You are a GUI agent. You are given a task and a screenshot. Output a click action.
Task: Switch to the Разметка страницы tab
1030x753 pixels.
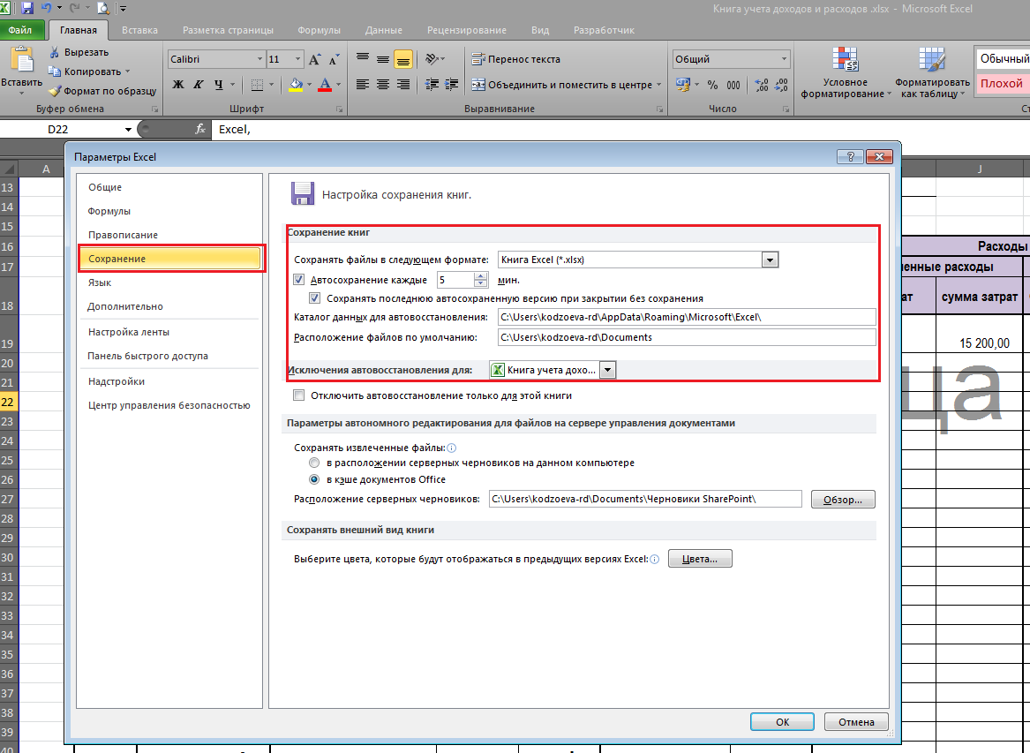(x=228, y=29)
